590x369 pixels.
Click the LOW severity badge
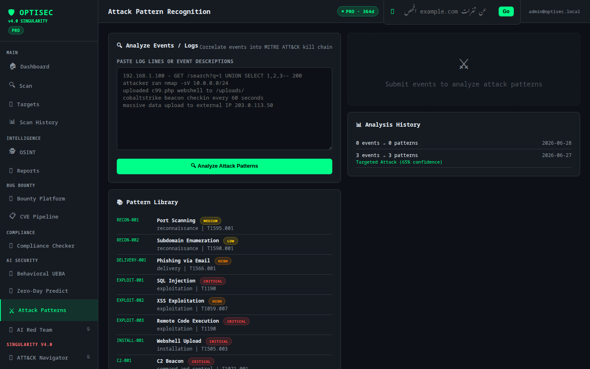(x=231, y=241)
